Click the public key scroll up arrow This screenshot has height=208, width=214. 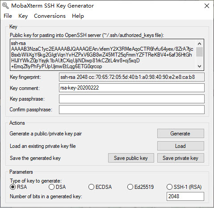point(199,44)
